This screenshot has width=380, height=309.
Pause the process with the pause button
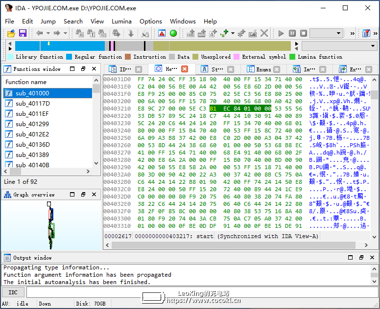pyautogui.click(x=292, y=33)
